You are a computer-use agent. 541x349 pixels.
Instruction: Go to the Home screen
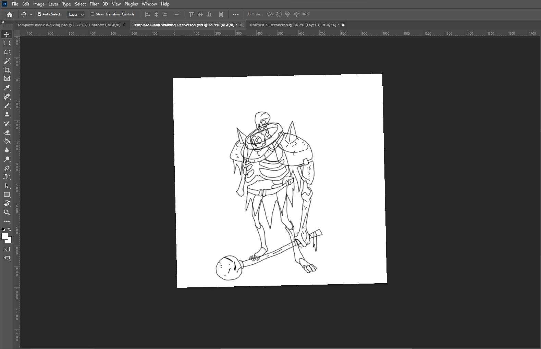coord(10,14)
